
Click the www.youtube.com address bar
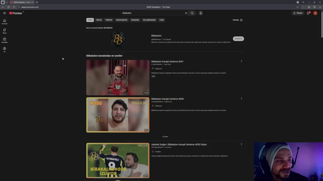[30, 7]
